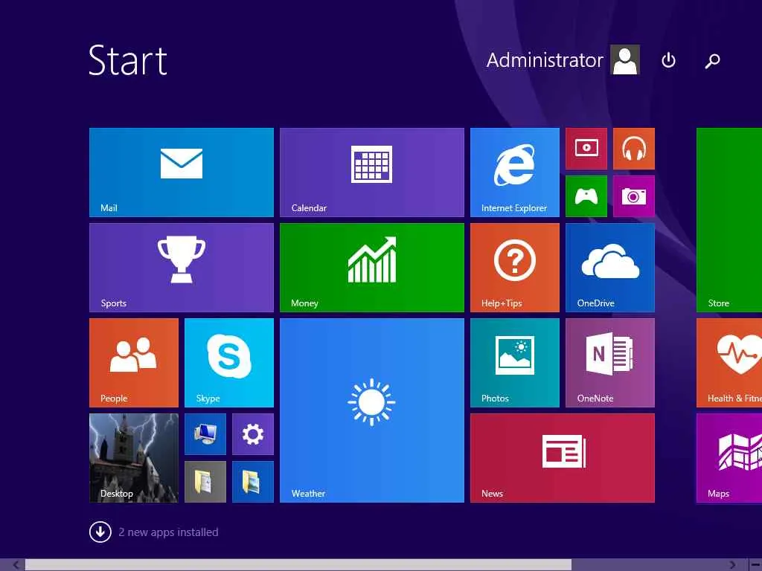Open the Video tile

586,149
